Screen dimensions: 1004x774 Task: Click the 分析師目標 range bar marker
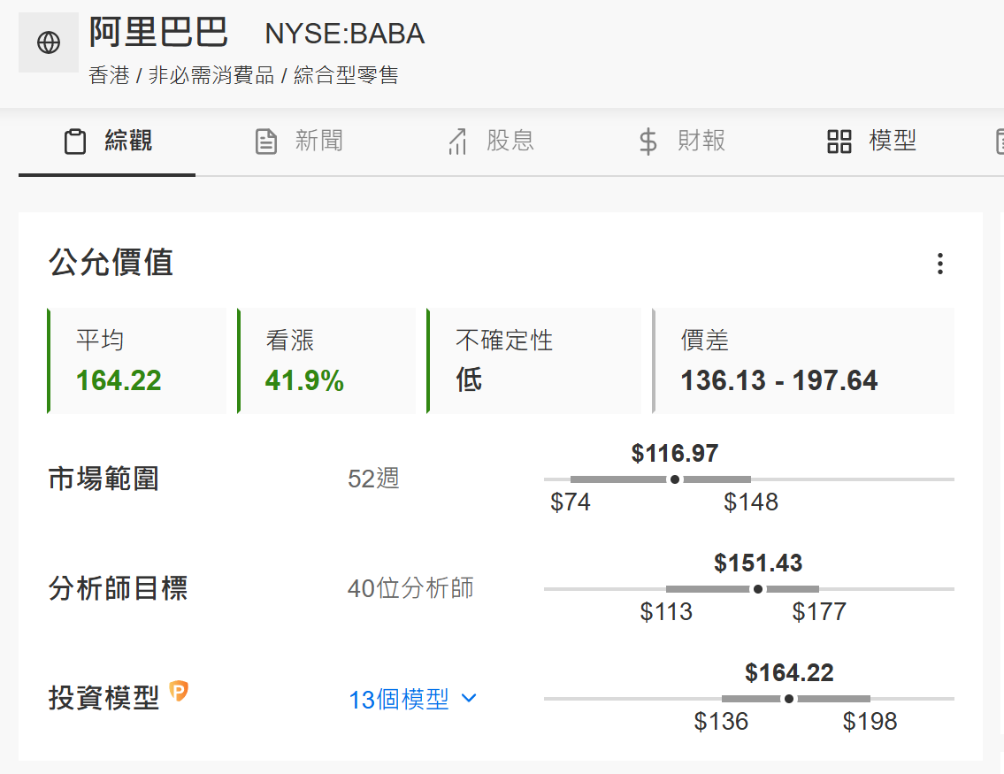tap(758, 589)
